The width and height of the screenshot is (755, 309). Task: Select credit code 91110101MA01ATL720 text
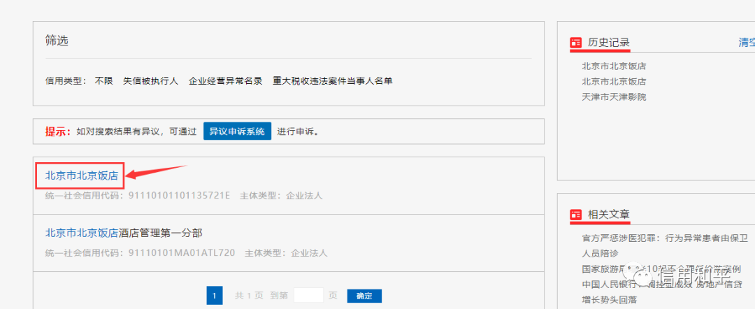(182, 252)
